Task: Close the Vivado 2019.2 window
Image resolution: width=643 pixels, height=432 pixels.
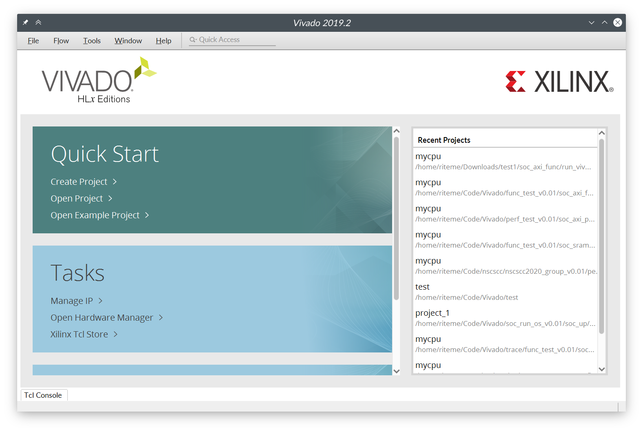Action: click(x=618, y=22)
